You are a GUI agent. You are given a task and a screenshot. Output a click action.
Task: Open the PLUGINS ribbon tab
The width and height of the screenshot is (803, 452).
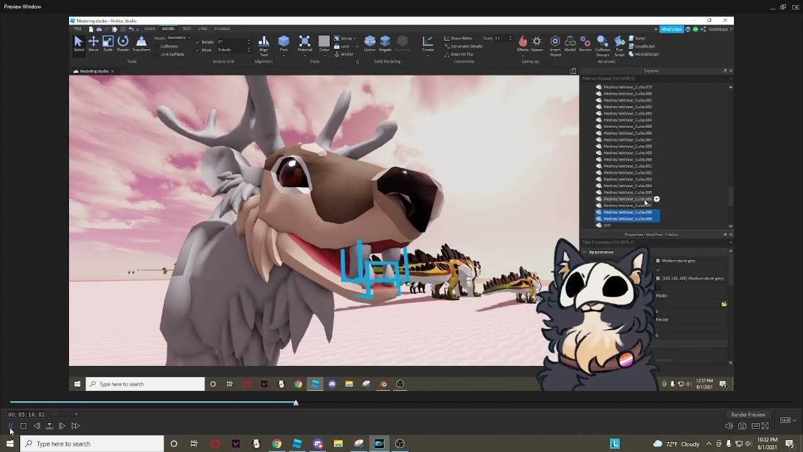coord(222,29)
